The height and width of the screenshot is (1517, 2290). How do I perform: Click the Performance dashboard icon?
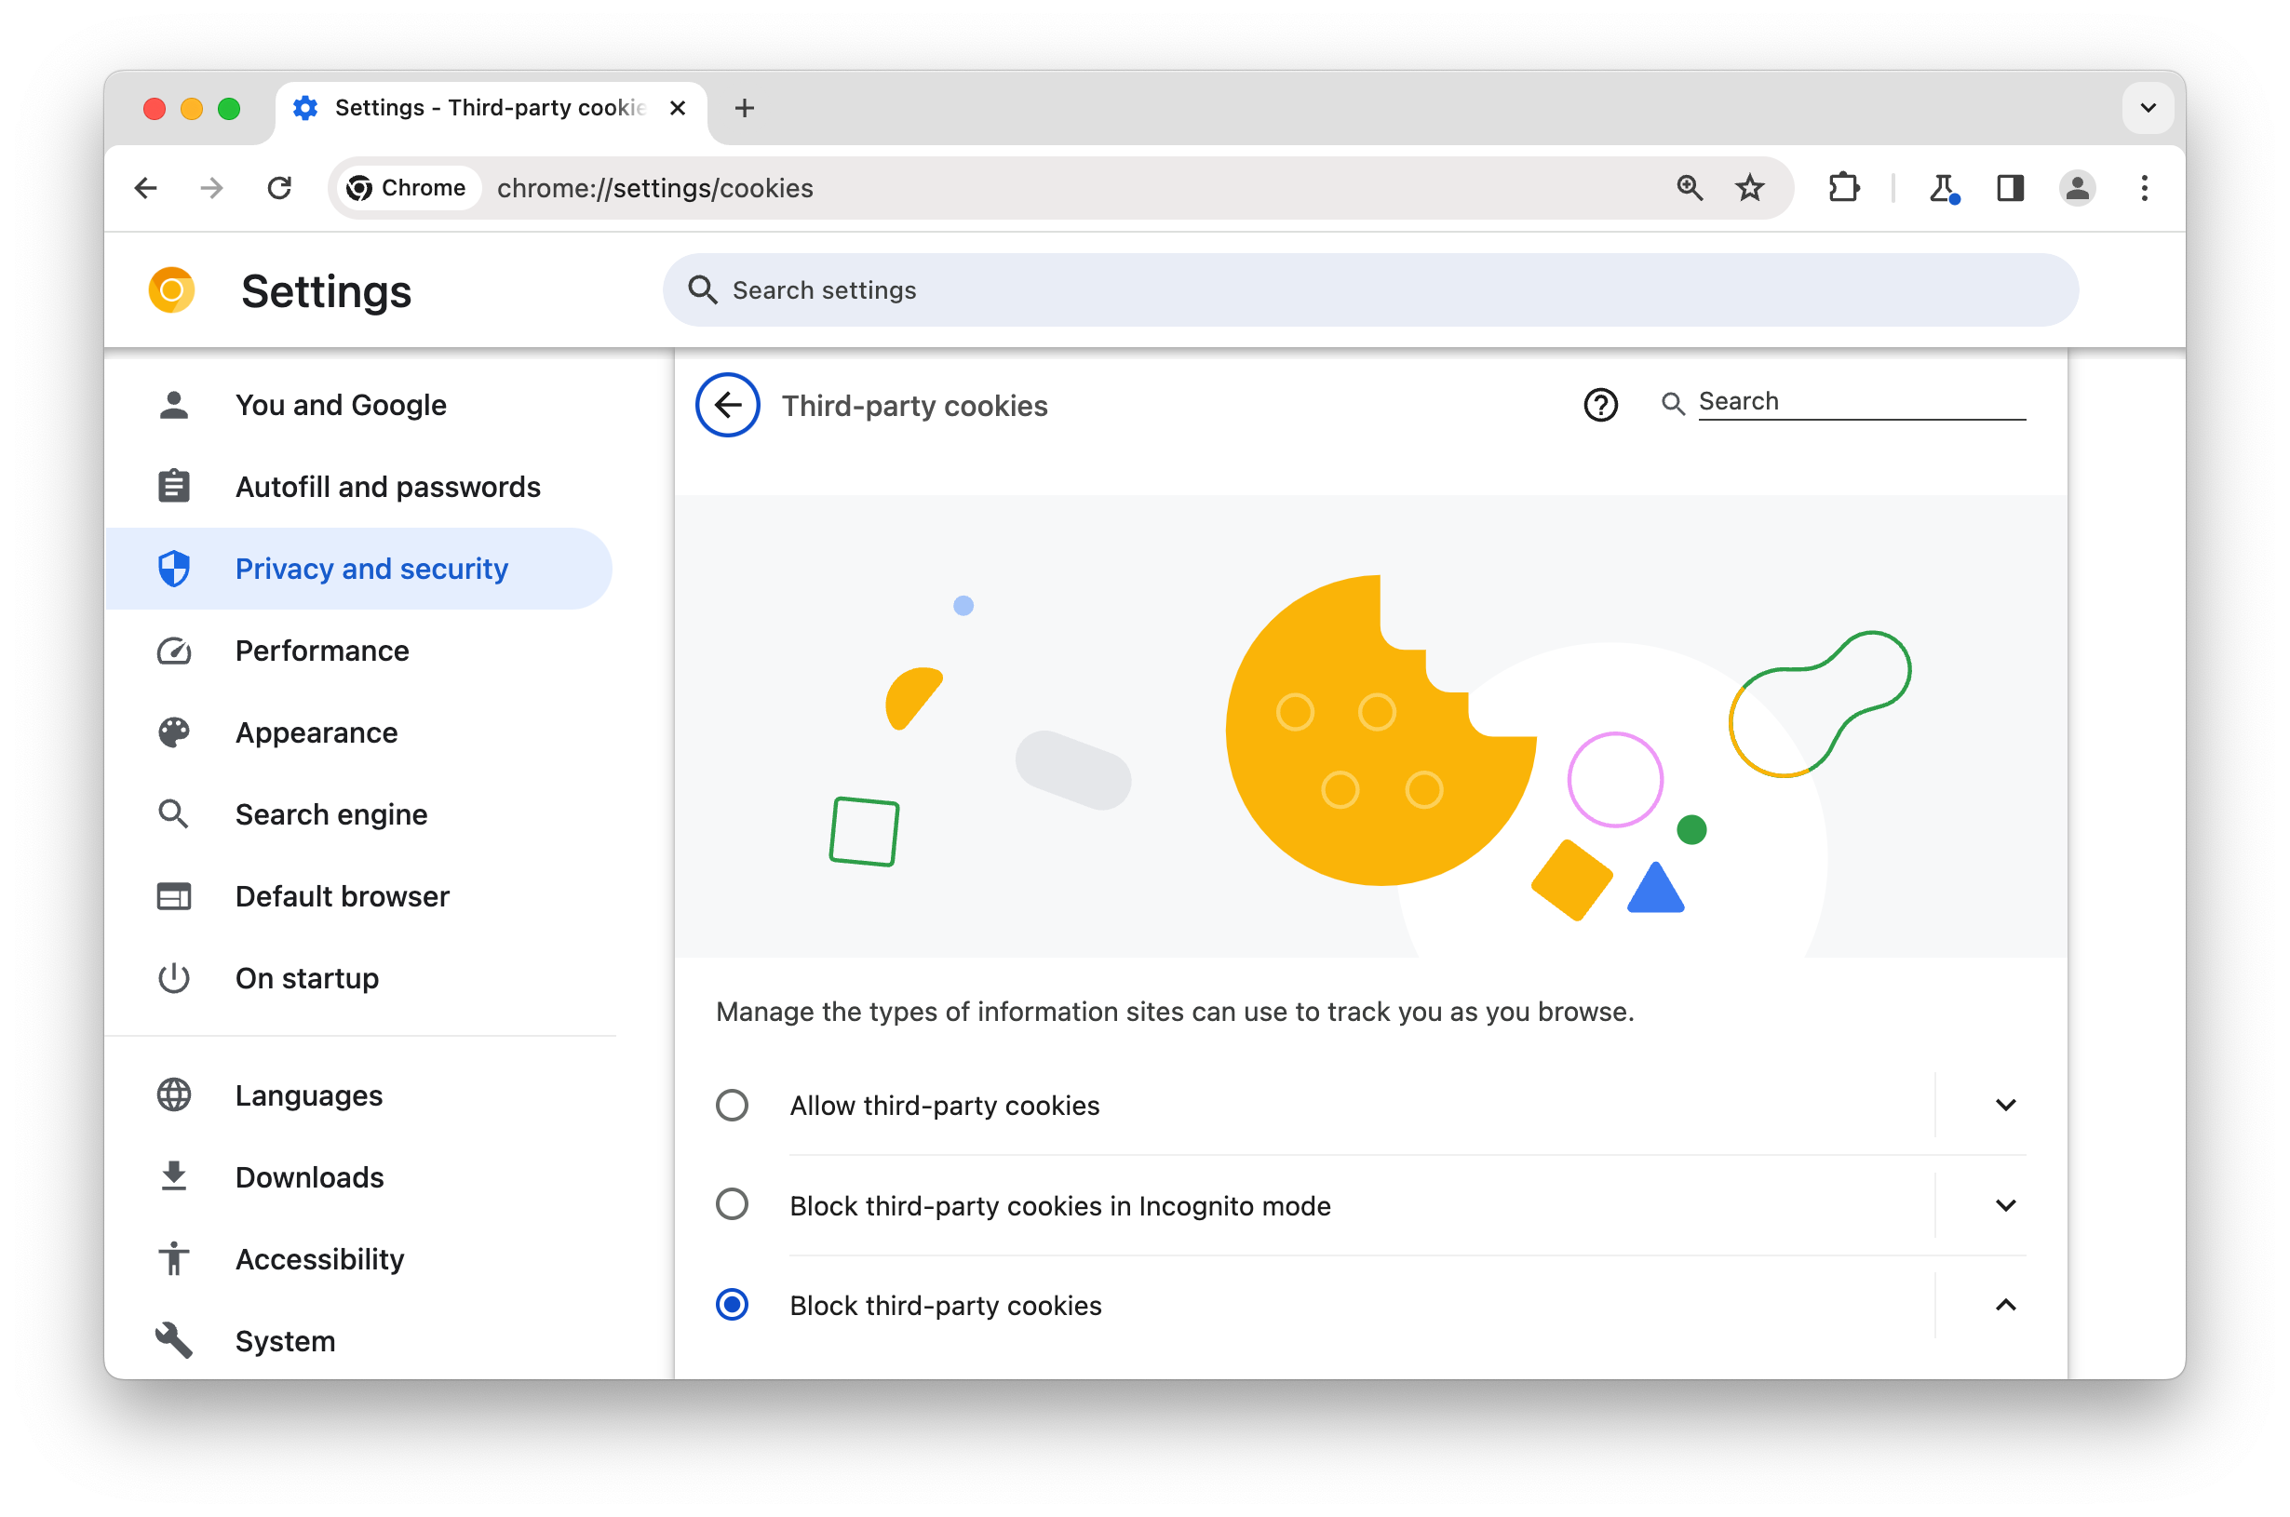(172, 651)
